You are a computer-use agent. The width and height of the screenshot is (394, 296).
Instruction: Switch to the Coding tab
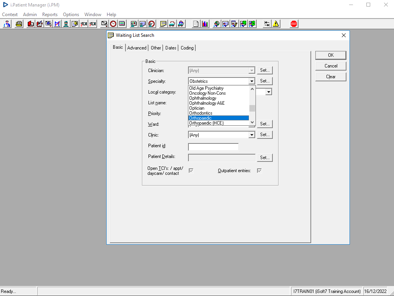[x=187, y=48]
